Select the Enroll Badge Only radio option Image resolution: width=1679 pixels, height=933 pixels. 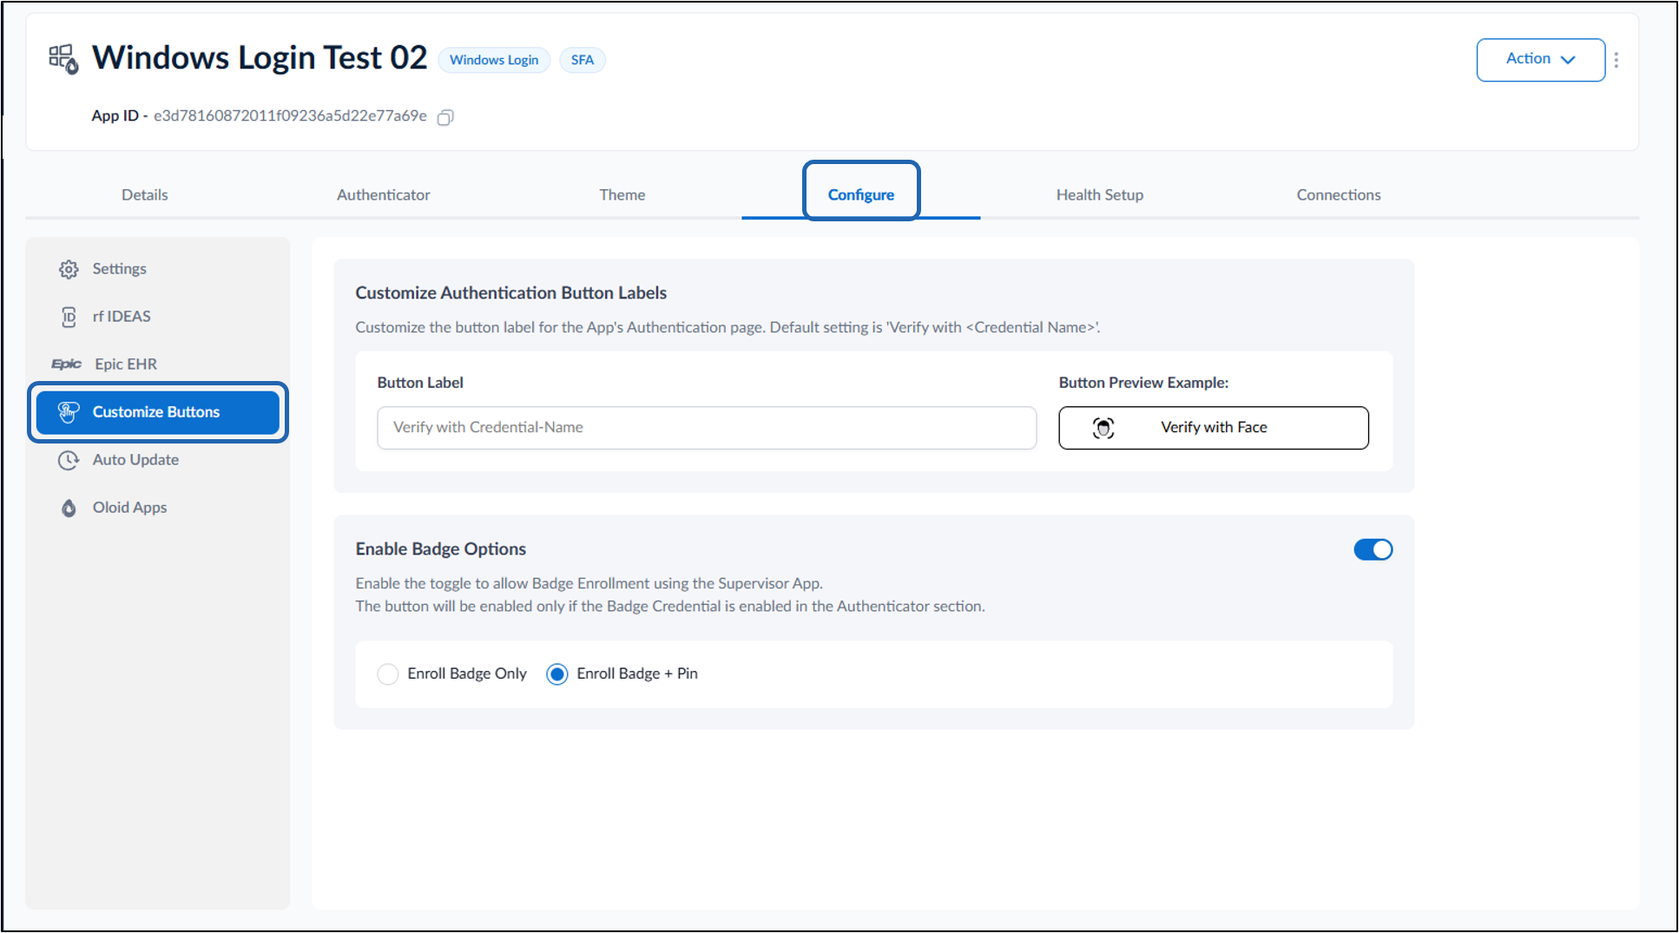pos(388,674)
